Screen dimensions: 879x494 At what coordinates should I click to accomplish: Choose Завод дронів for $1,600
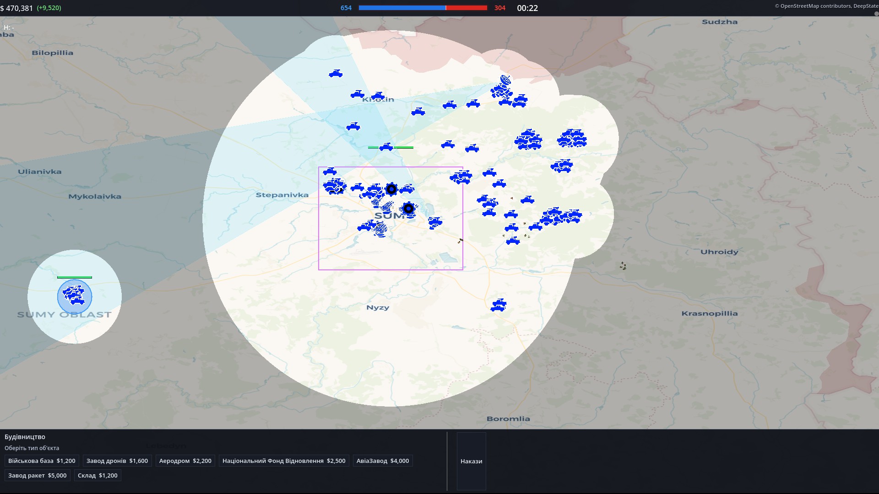(x=117, y=461)
